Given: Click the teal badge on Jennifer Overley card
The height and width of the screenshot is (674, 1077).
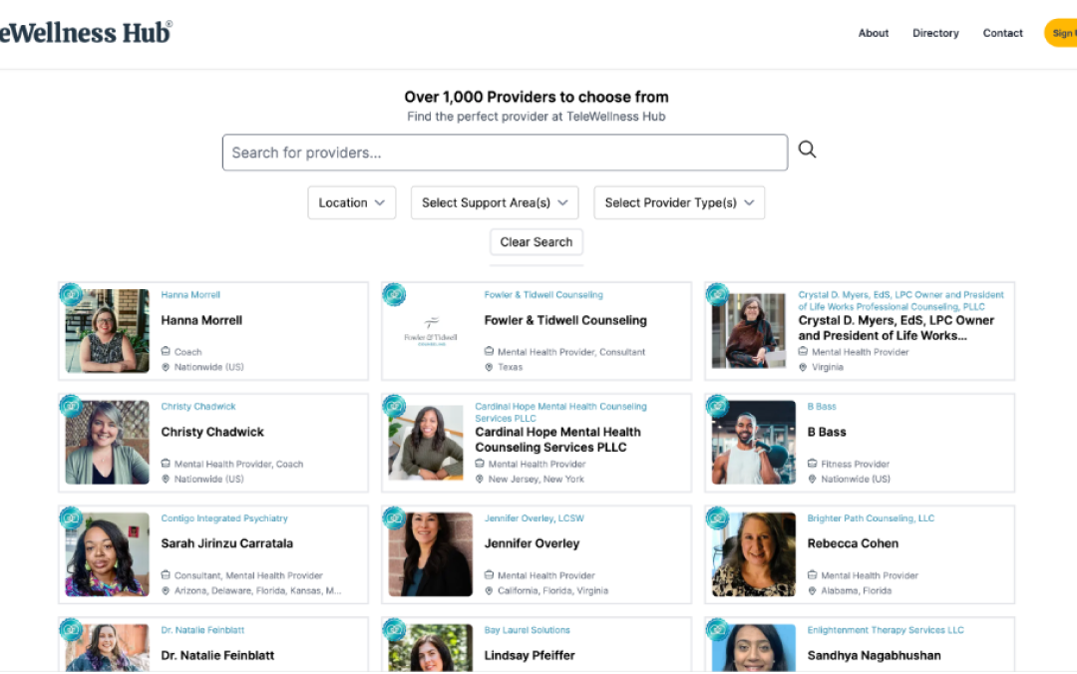Looking at the screenshot, I should pos(394,517).
